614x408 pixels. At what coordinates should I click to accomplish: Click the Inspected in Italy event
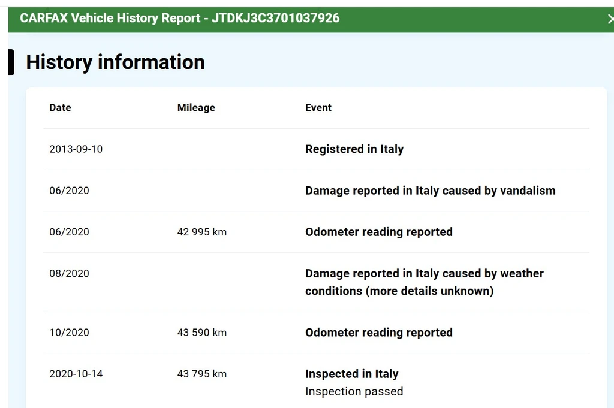pyautogui.click(x=352, y=374)
